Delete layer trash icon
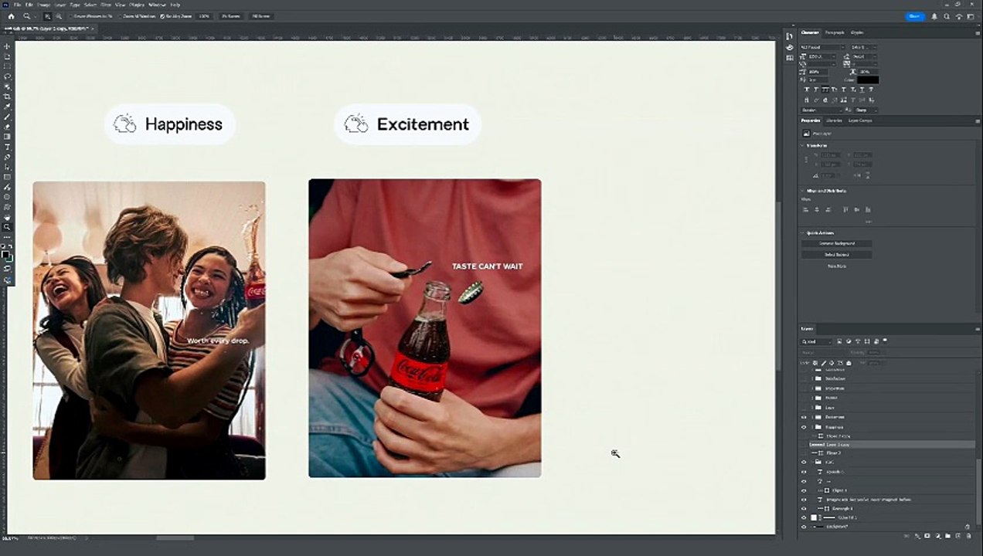The height and width of the screenshot is (556, 983). click(968, 536)
